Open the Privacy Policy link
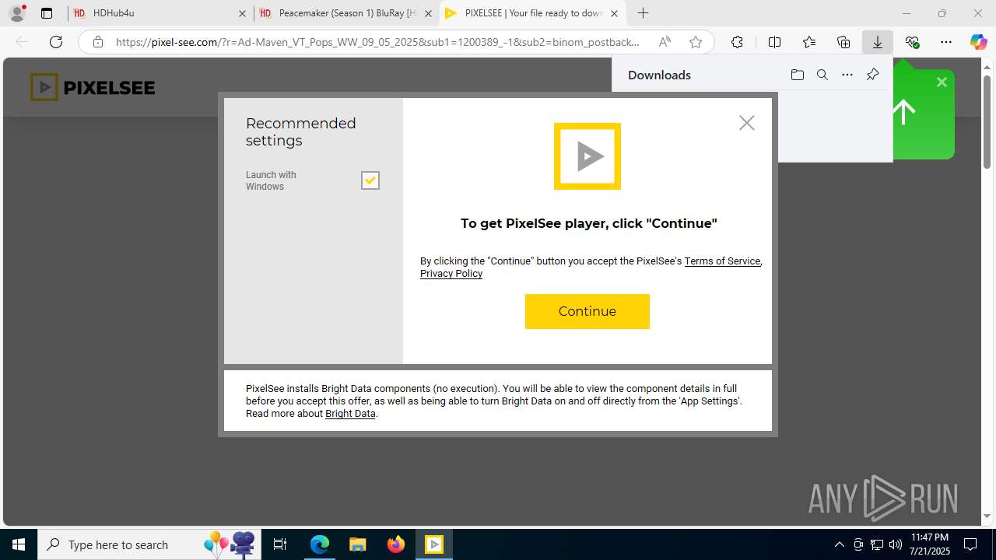This screenshot has width=996, height=560. (x=451, y=274)
